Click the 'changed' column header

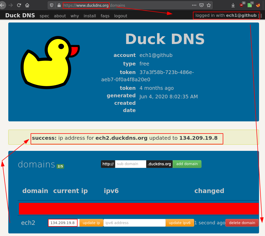tap(209, 191)
